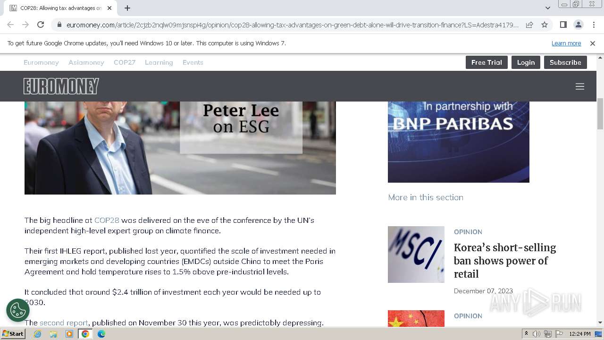Open the Edge taskbar icon

point(101,334)
